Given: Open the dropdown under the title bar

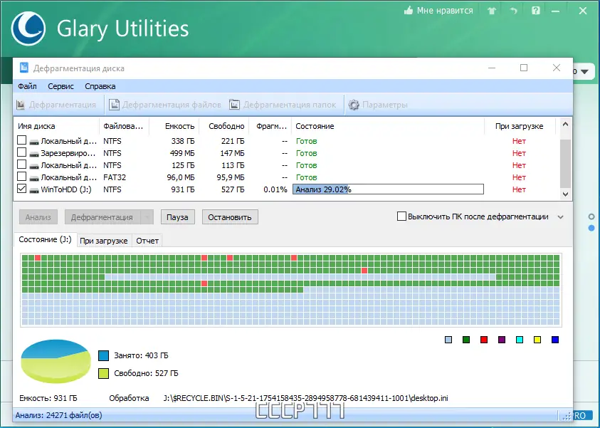Looking at the screenshot, I should pos(585,71).
